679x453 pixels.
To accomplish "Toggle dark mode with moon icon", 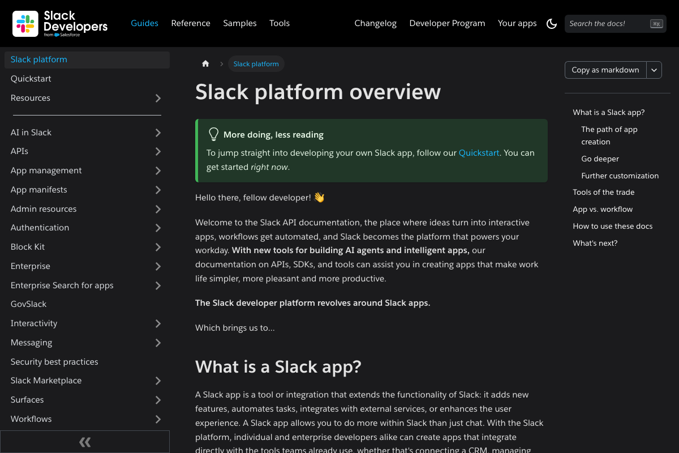I will point(552,23).
